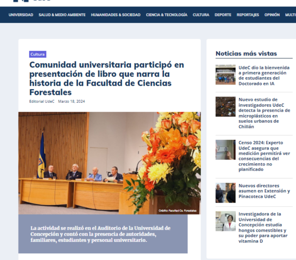296x260 pixels.
Task: Open thumbnail for hongos comestibles news
Action: pyautogui.click(x=225, y=221)
